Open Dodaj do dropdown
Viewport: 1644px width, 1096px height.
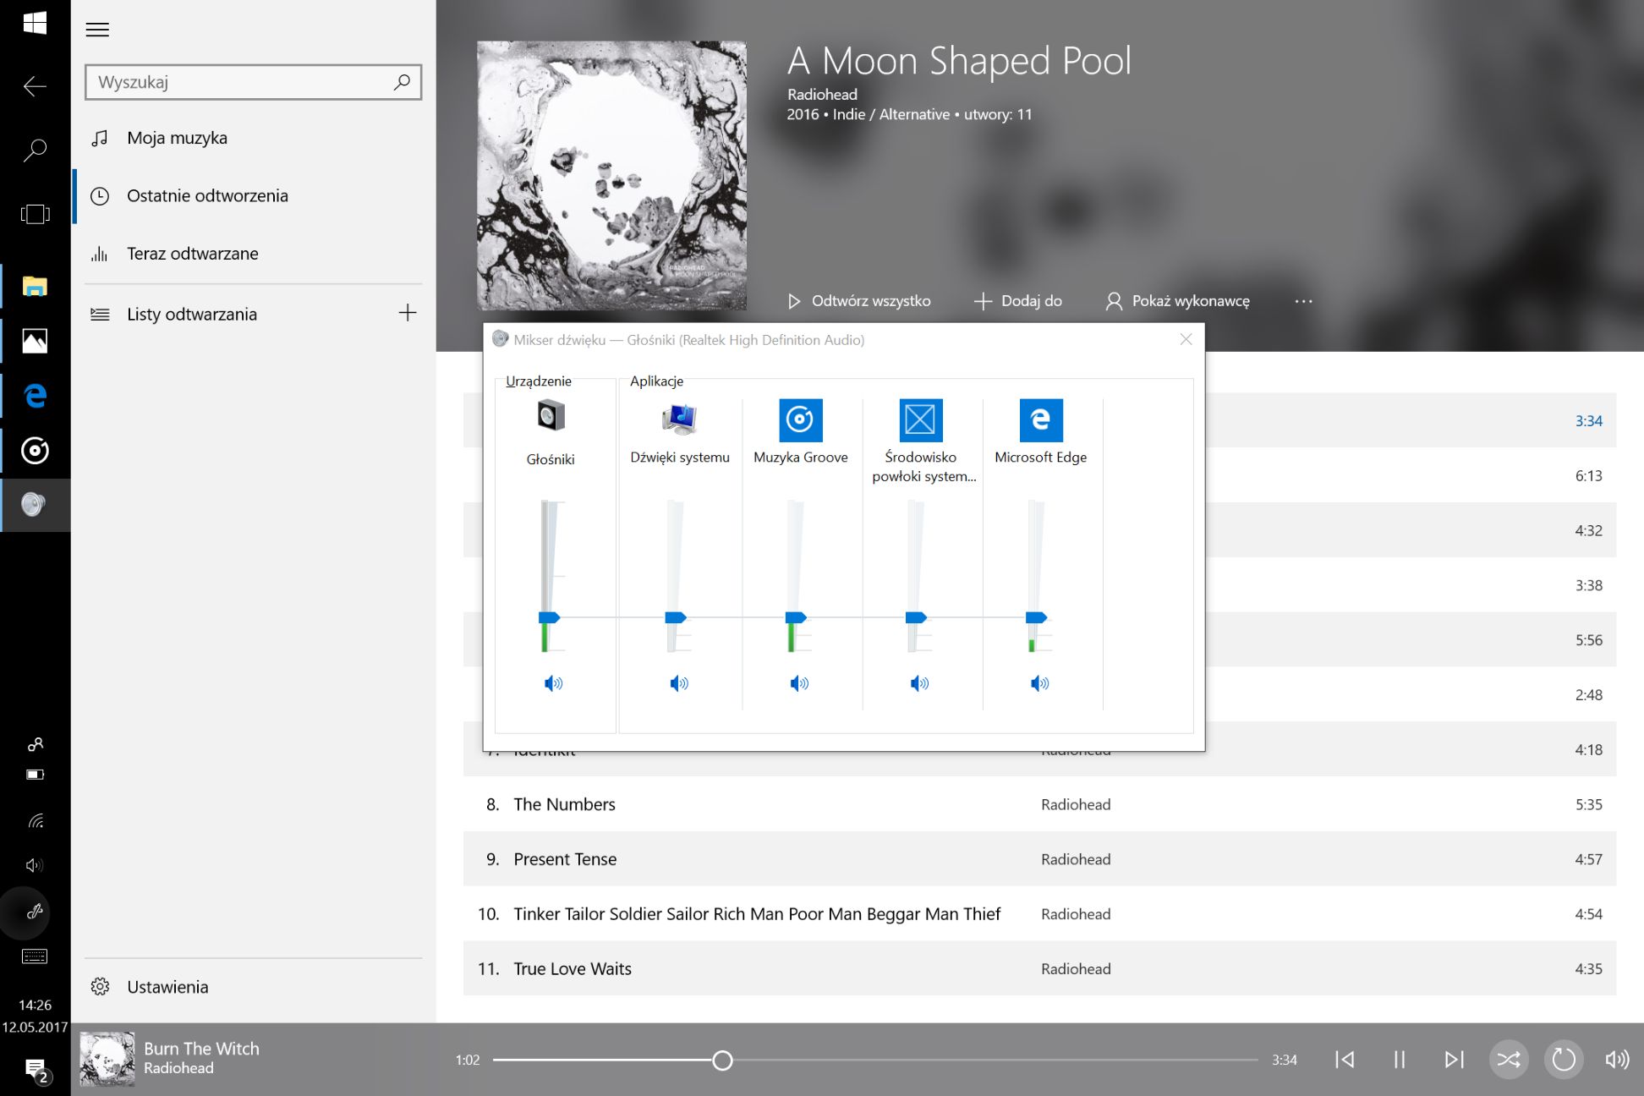tap(1018, 301)
